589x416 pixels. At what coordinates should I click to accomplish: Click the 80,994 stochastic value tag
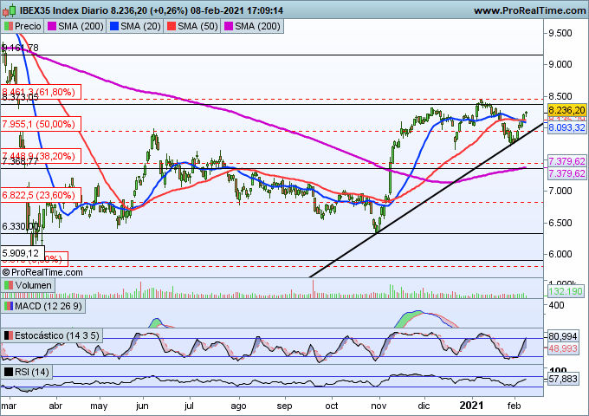coord(563,336)
